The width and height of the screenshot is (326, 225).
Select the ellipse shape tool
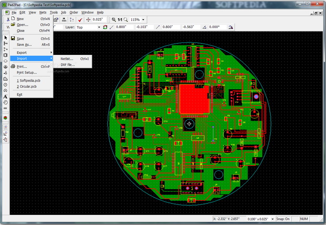tap(6, 61)
